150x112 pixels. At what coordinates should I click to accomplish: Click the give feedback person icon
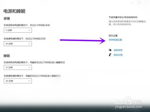pyautogui.click(x=110, y=55)
